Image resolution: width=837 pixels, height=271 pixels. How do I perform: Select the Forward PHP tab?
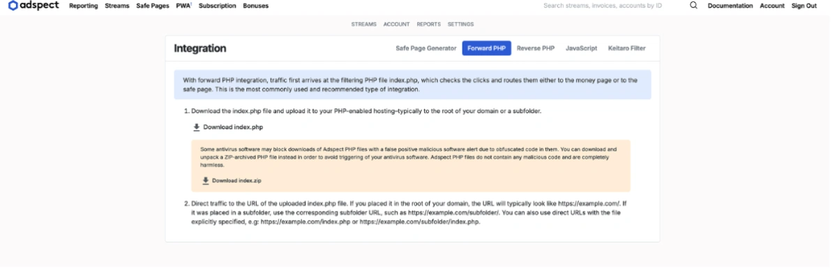pyautogui.click(x=487, y=48)
